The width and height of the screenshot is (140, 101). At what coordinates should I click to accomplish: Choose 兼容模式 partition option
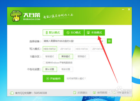coord(66,57)
